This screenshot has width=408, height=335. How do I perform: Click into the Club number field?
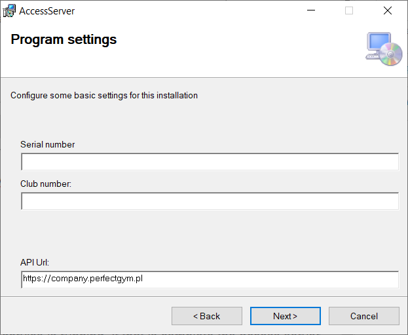pos(210,201)
